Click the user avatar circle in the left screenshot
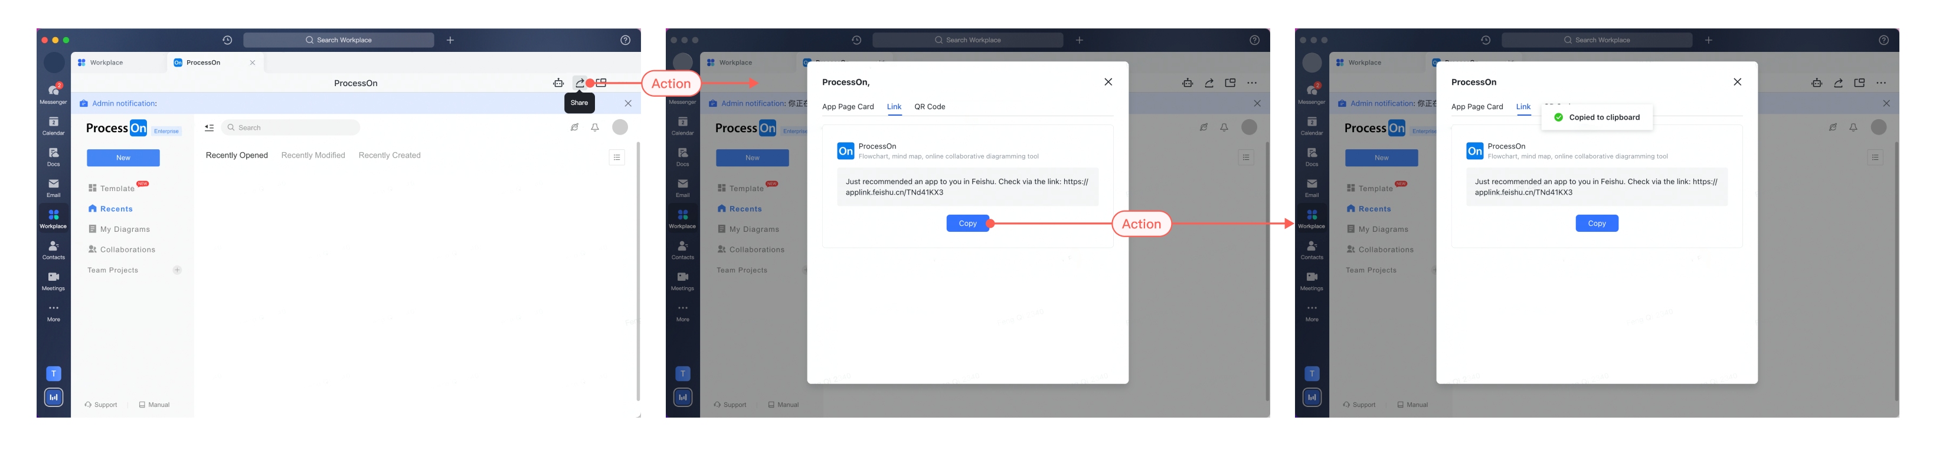1936x453 pixels. pos(620,127)
